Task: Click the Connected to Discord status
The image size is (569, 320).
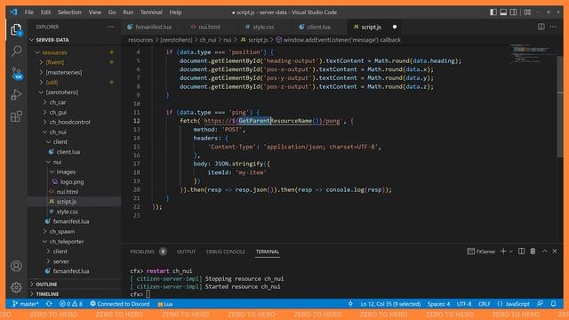Action: point(120,304)
